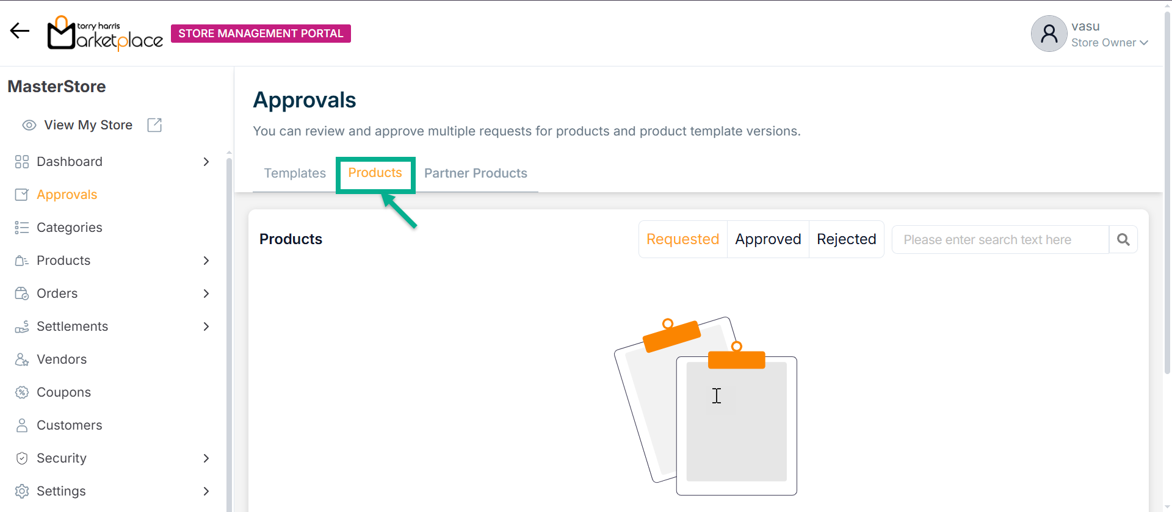Click the user avatar icon

(x=1049, y=34)
